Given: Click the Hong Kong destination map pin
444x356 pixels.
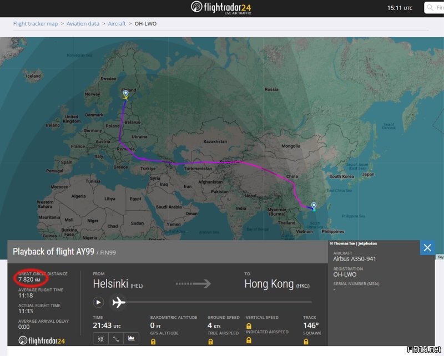Looking at the screenshot, I should click(x=314, y=205).
